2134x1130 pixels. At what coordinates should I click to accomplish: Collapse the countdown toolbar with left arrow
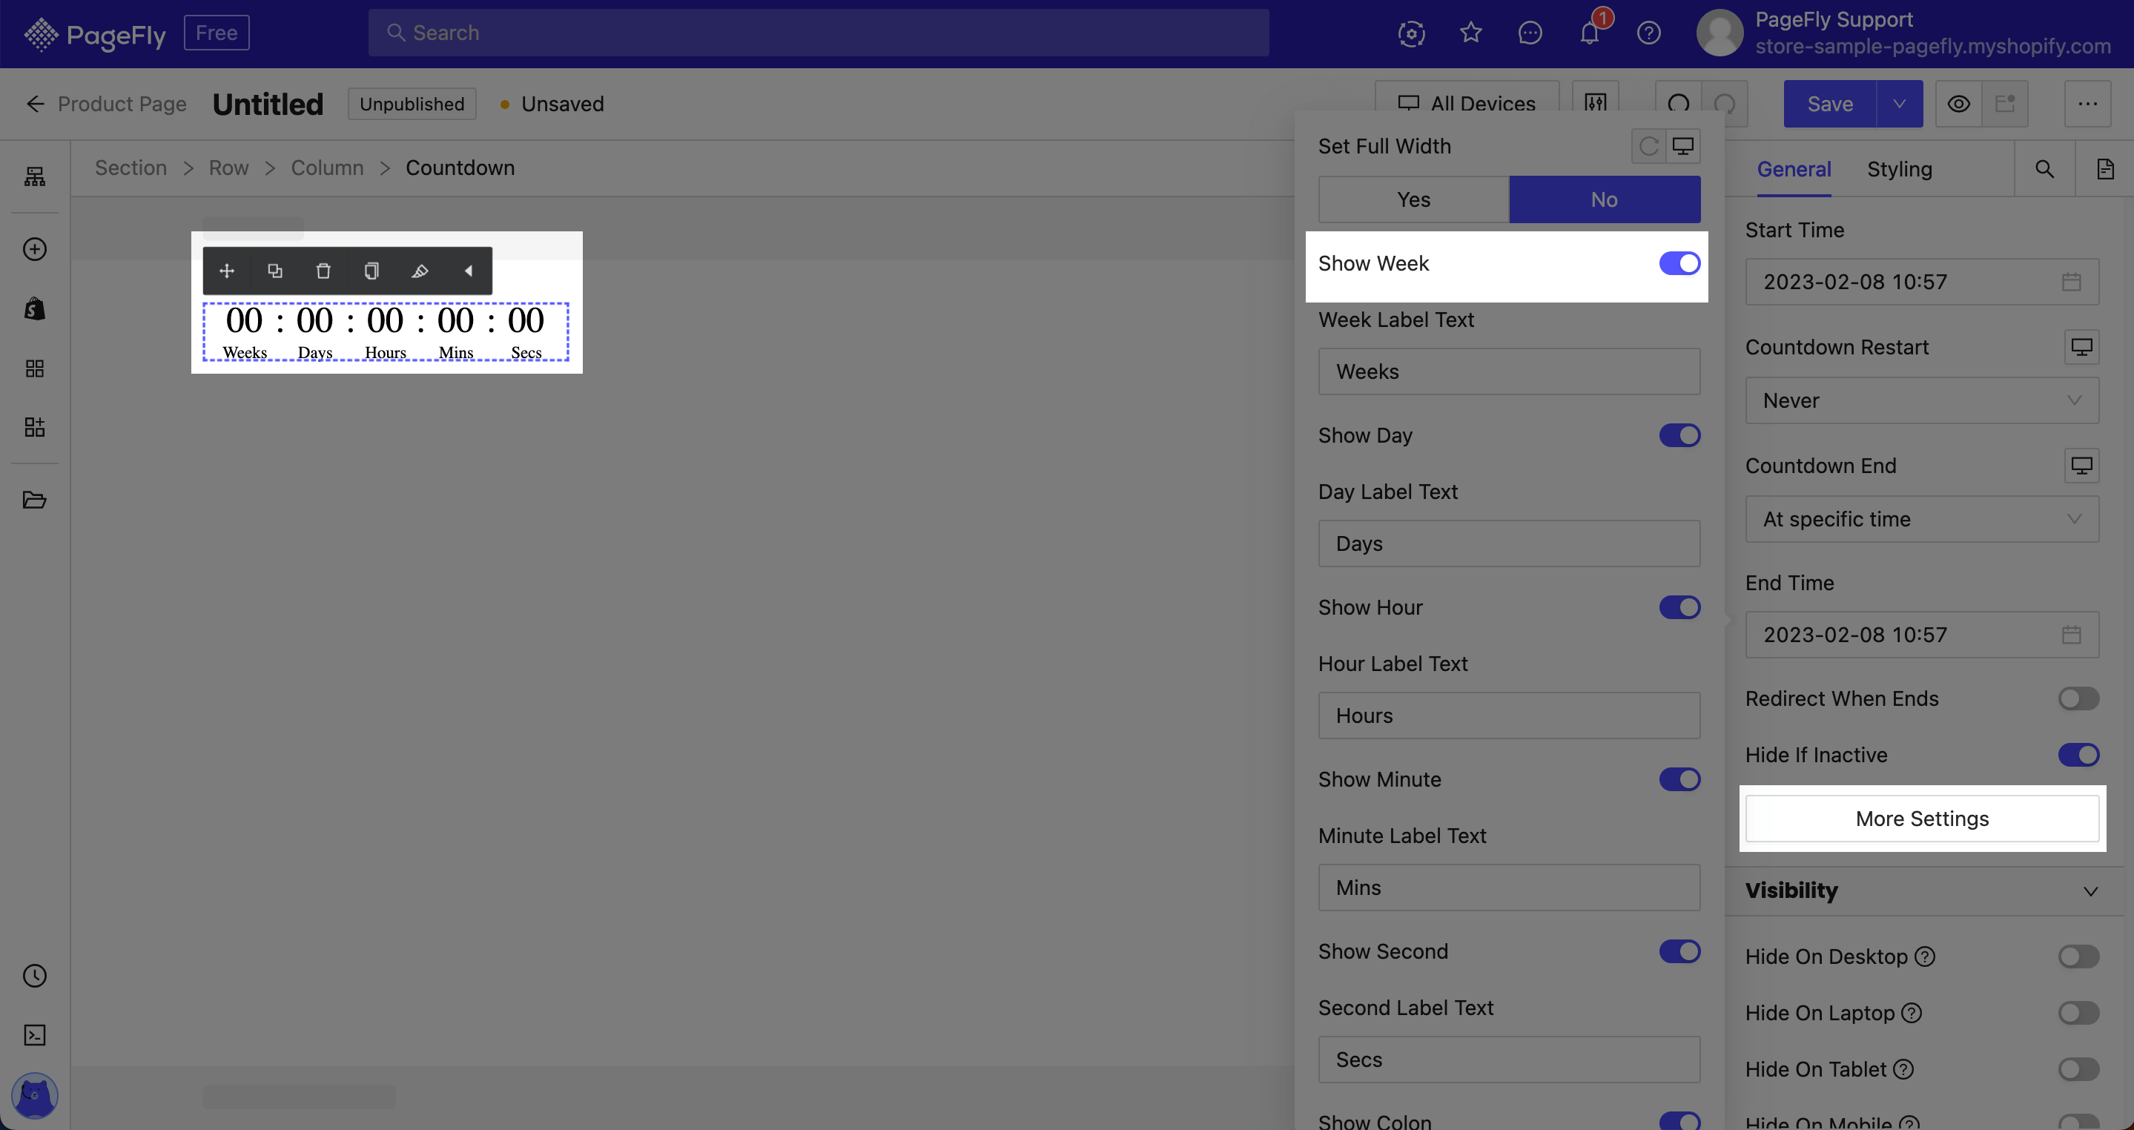click(x=468, y=271)
